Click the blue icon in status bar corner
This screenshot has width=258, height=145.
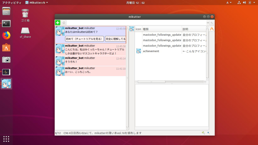coord(209,133)
